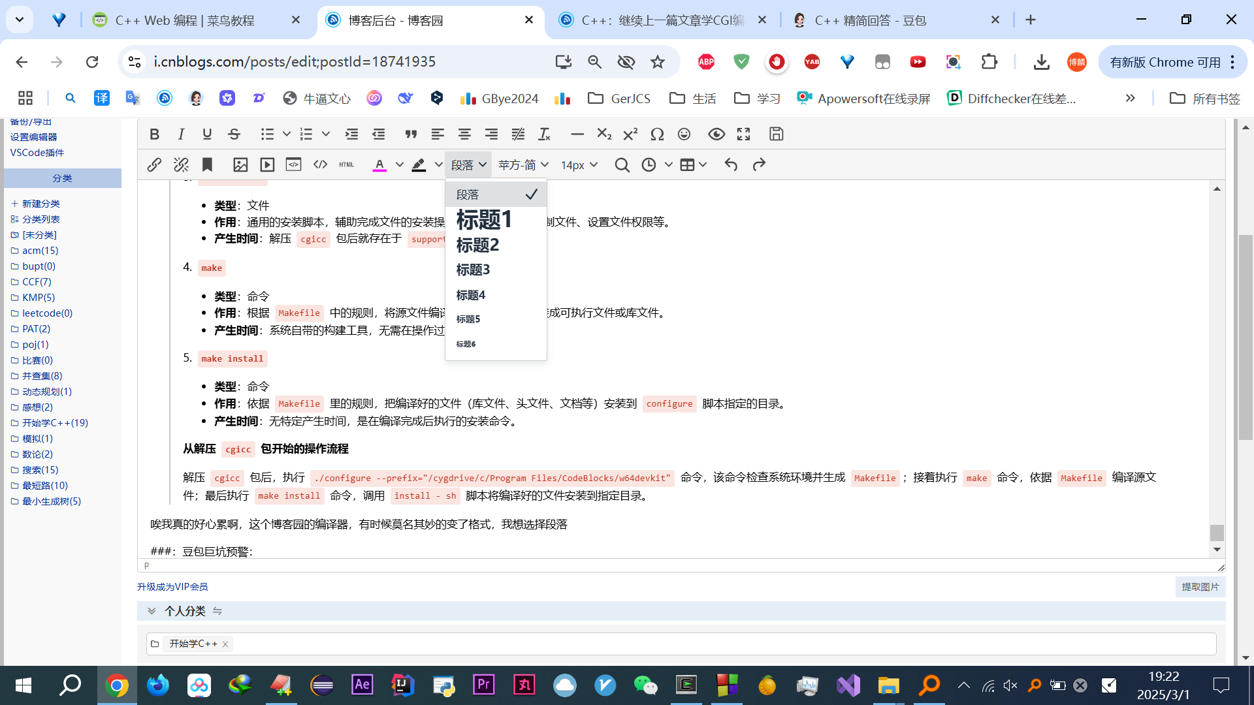Apply the highlight background color
This screenshot has height=705, width=1254.
pyautogui.click(x=419, y=165)
